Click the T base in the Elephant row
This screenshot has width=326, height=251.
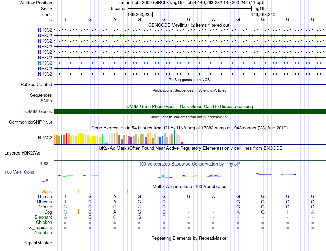coord(164,217)
